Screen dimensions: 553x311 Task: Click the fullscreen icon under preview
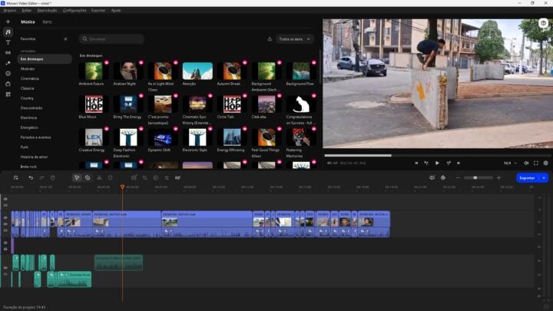pyautogui.click(x=536, y=163)
